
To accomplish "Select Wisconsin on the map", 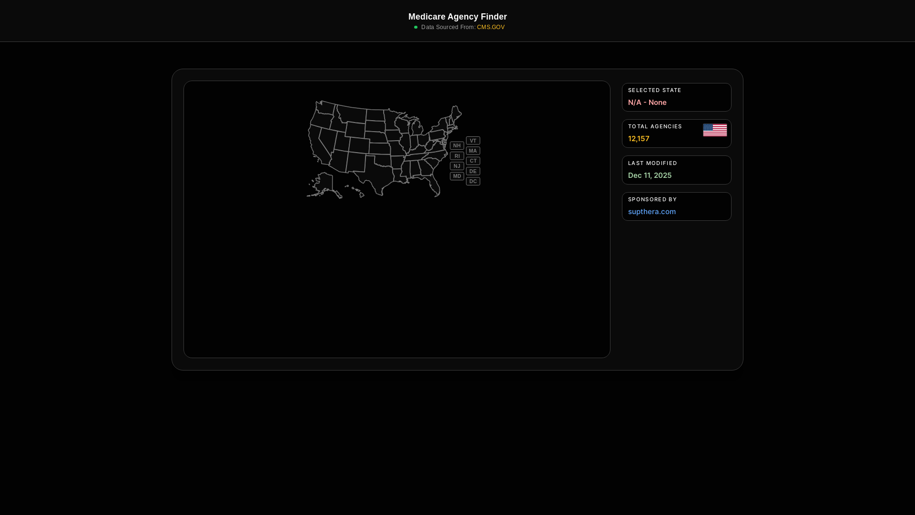I will click(x=402, y=125).
